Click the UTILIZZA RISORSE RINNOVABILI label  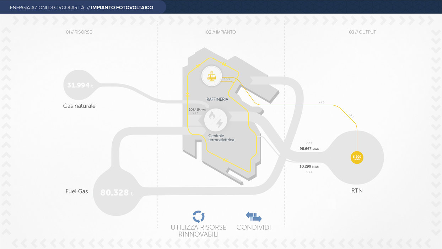pyautogui.click(x=198, y=231)
